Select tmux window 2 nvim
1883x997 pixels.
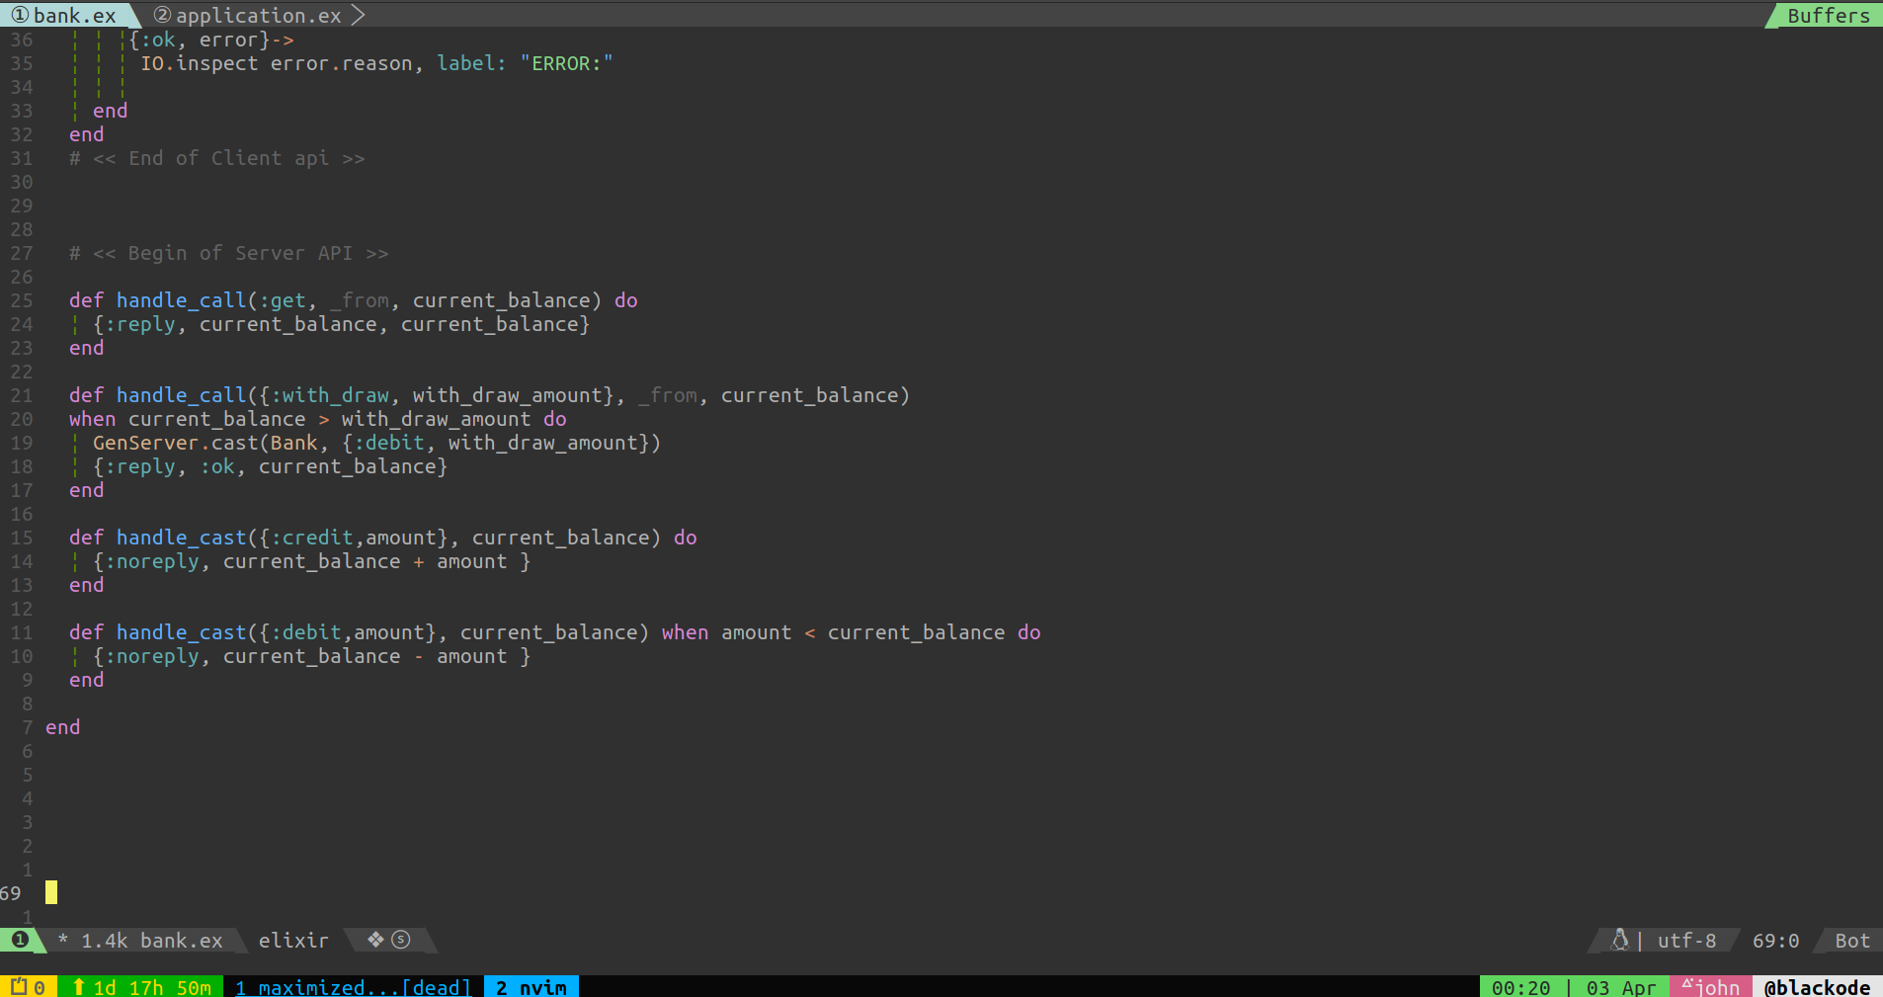531,987
